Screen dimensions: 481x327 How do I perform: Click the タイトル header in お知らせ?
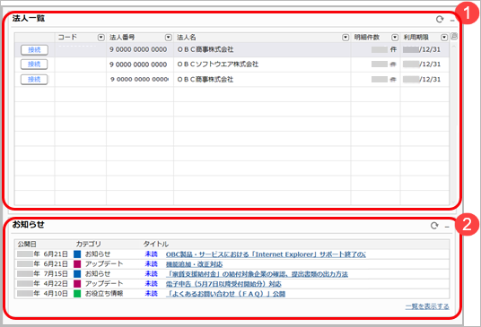pyautogui.click(x=156, y=244)
